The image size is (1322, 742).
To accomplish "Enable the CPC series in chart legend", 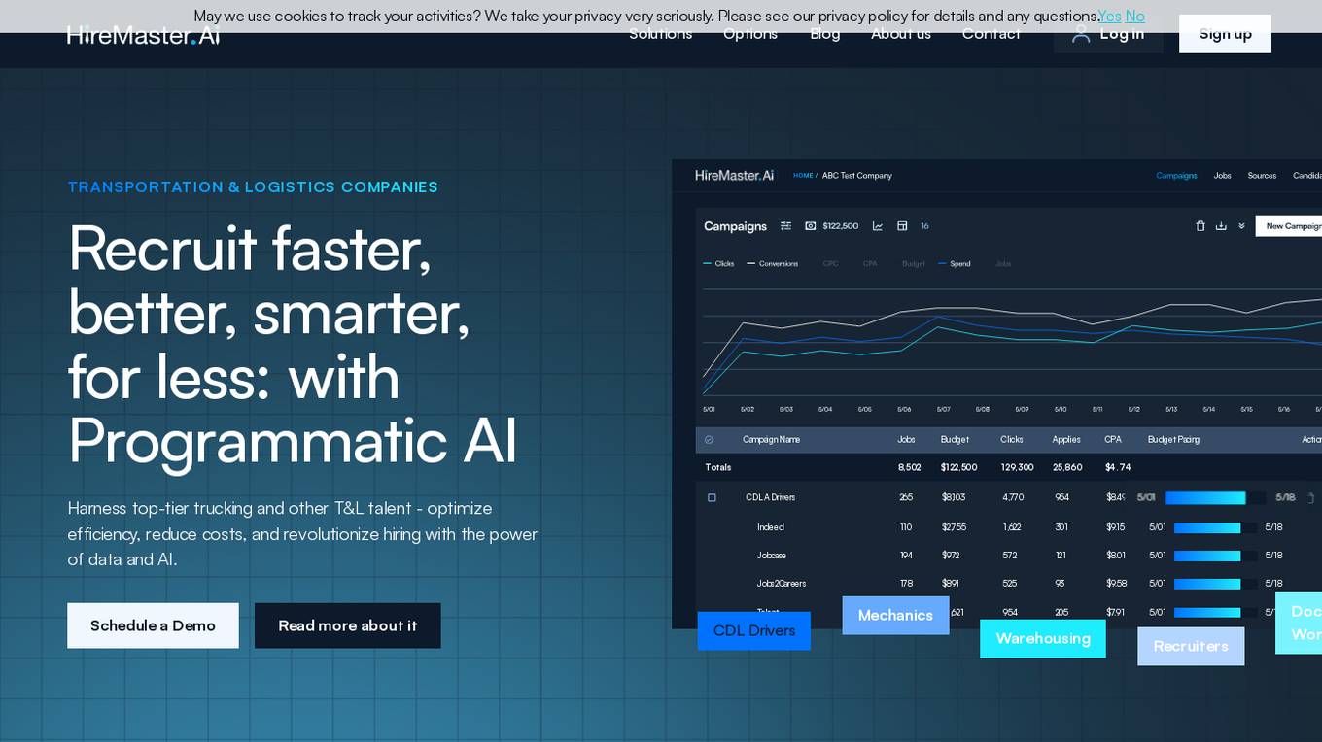I will point(830,264).
